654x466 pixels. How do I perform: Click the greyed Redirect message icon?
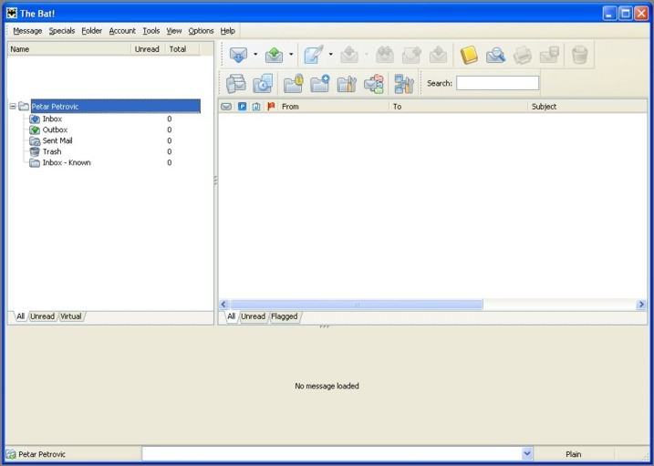pyautogui.click(x=439, y=55)
